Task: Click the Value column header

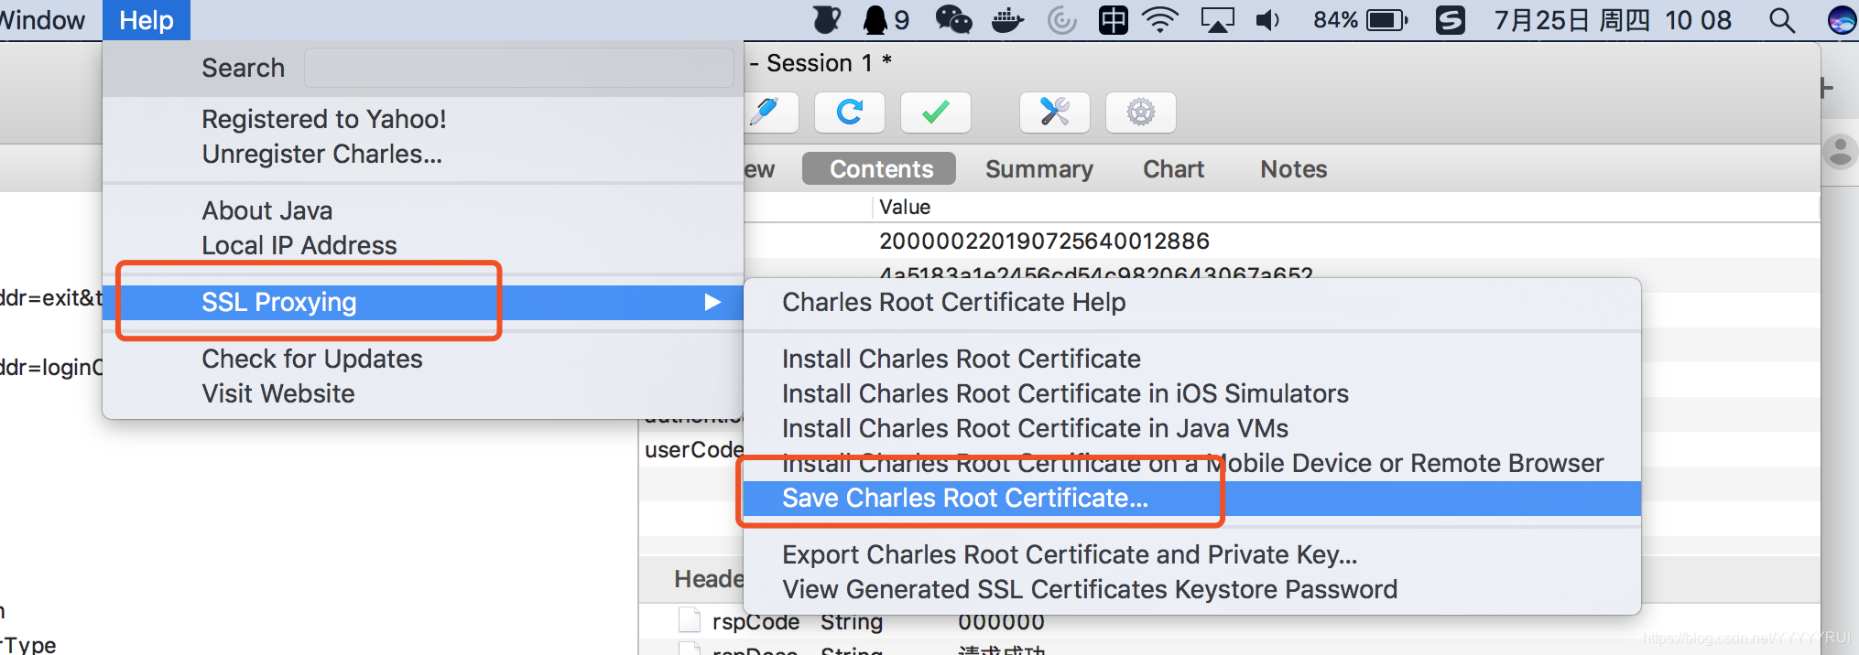Action: [x=905, y=207]
